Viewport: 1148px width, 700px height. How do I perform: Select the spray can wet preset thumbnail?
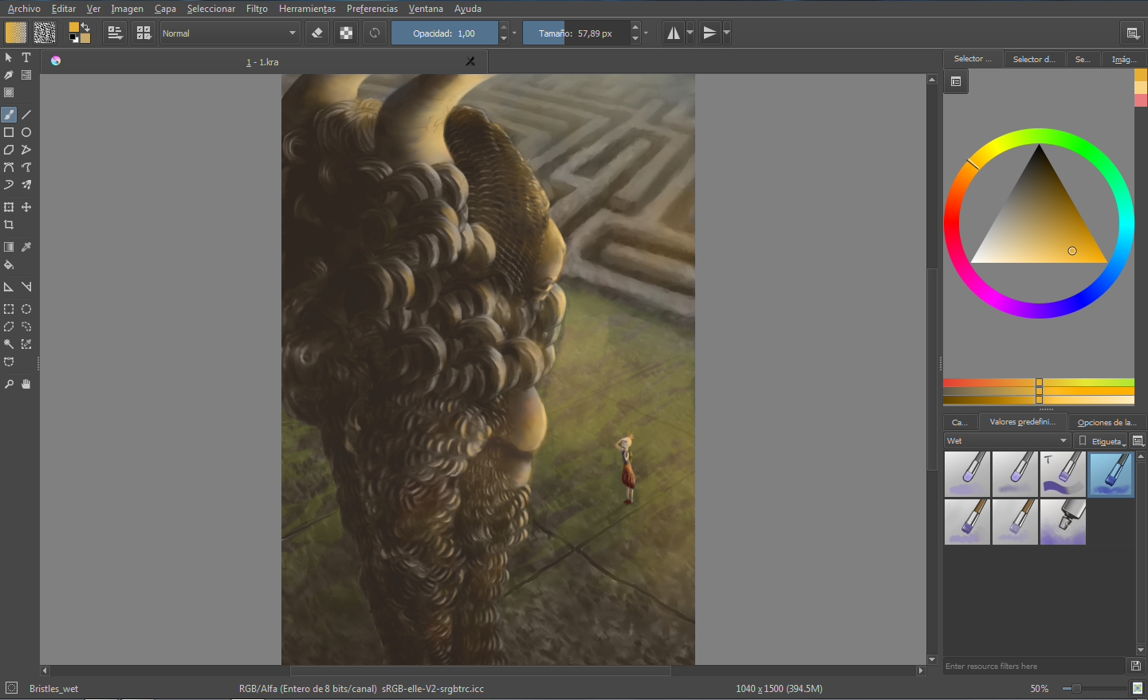pyautogui.click(x=1063, y=522)
